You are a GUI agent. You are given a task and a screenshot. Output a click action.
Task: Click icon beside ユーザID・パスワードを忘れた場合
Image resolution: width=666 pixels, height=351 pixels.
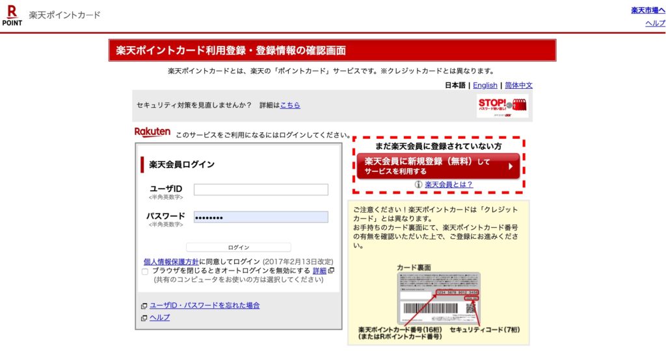pyautogui.click(x=144, y=306)
